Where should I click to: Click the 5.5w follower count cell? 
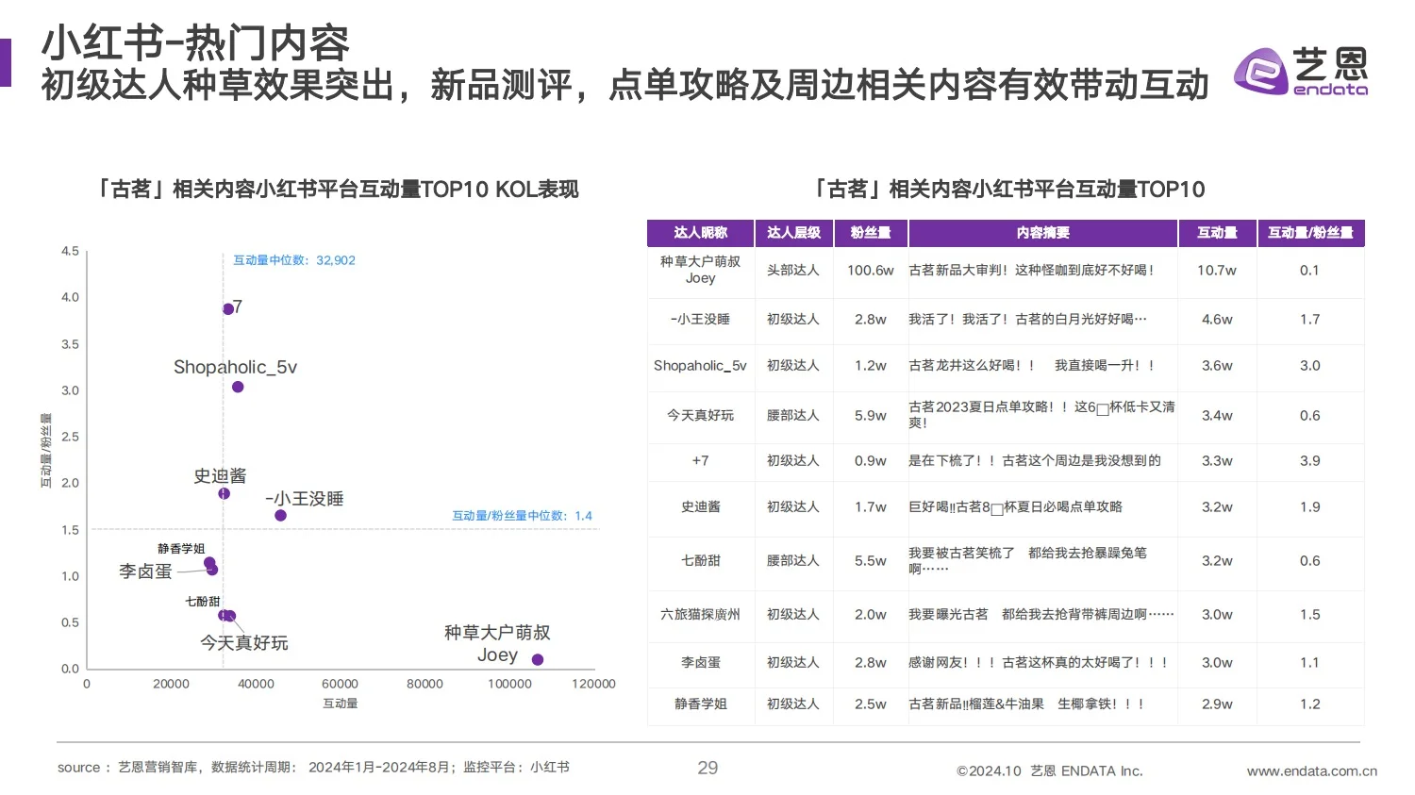[x=870, y=560]
